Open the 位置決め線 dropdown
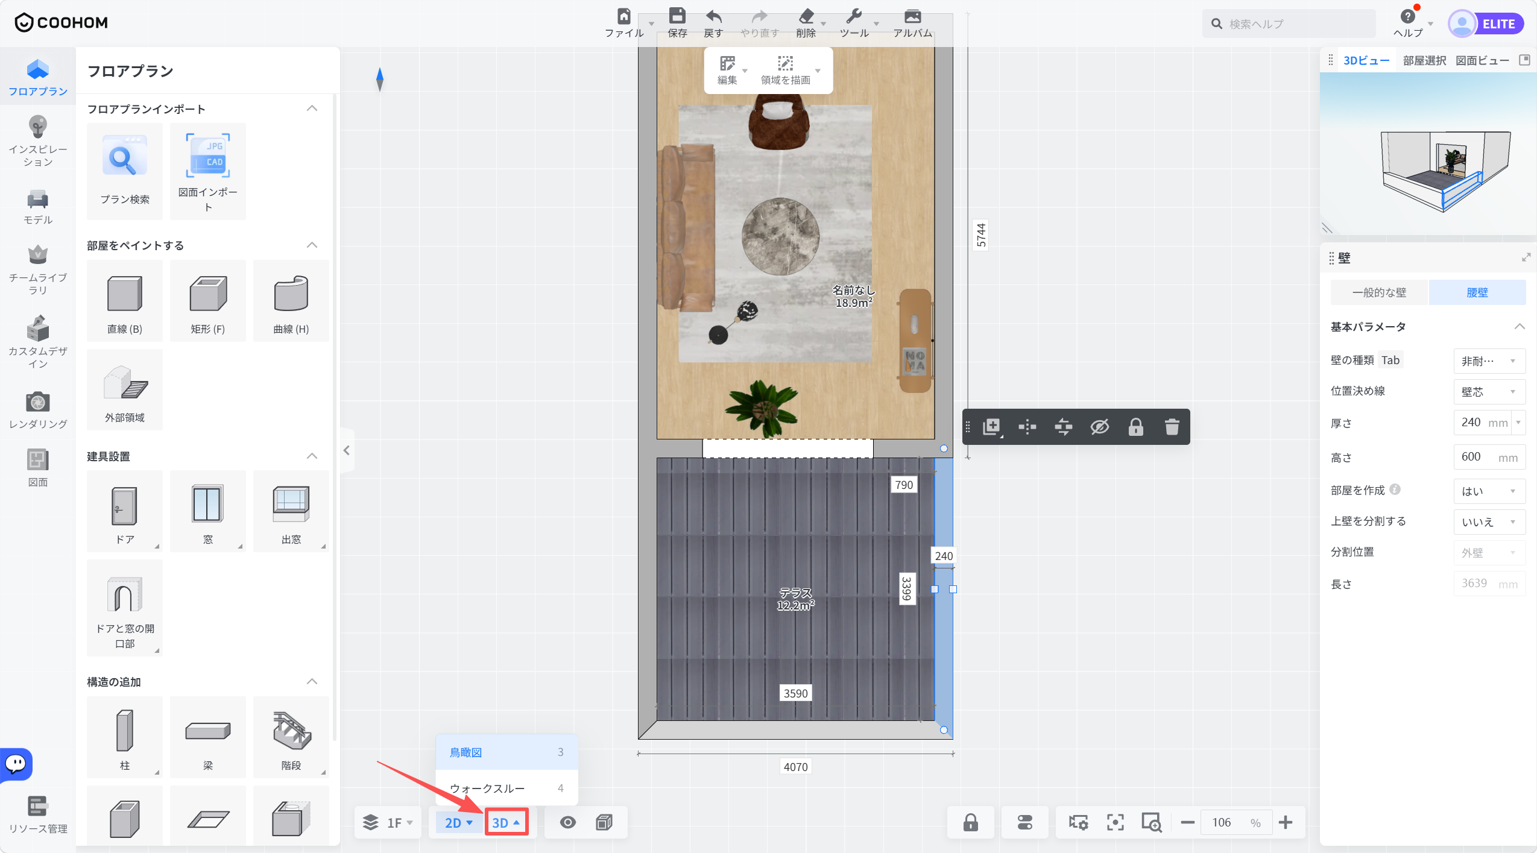Image resolution: width=1537 pixels, height=853 pixels. 1489,392
